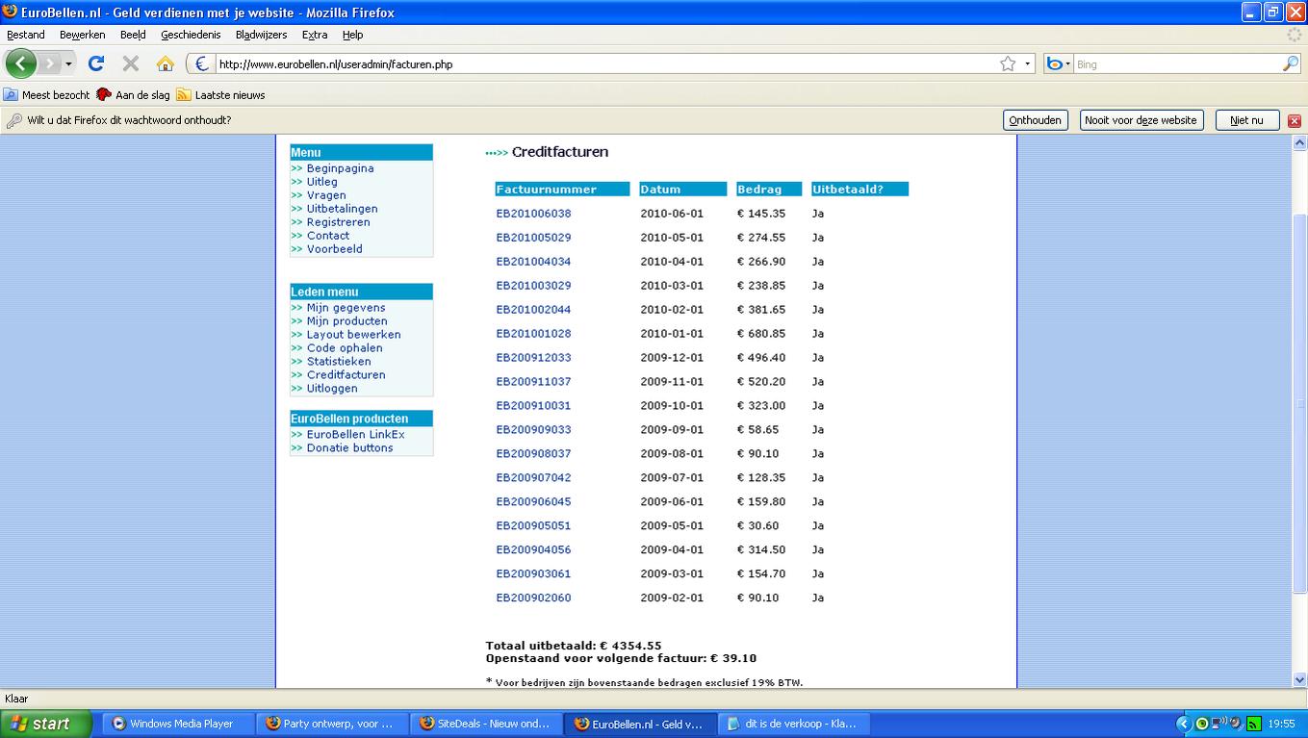
Task: Open the Extra menu
Action: click(x=315, y=35)
